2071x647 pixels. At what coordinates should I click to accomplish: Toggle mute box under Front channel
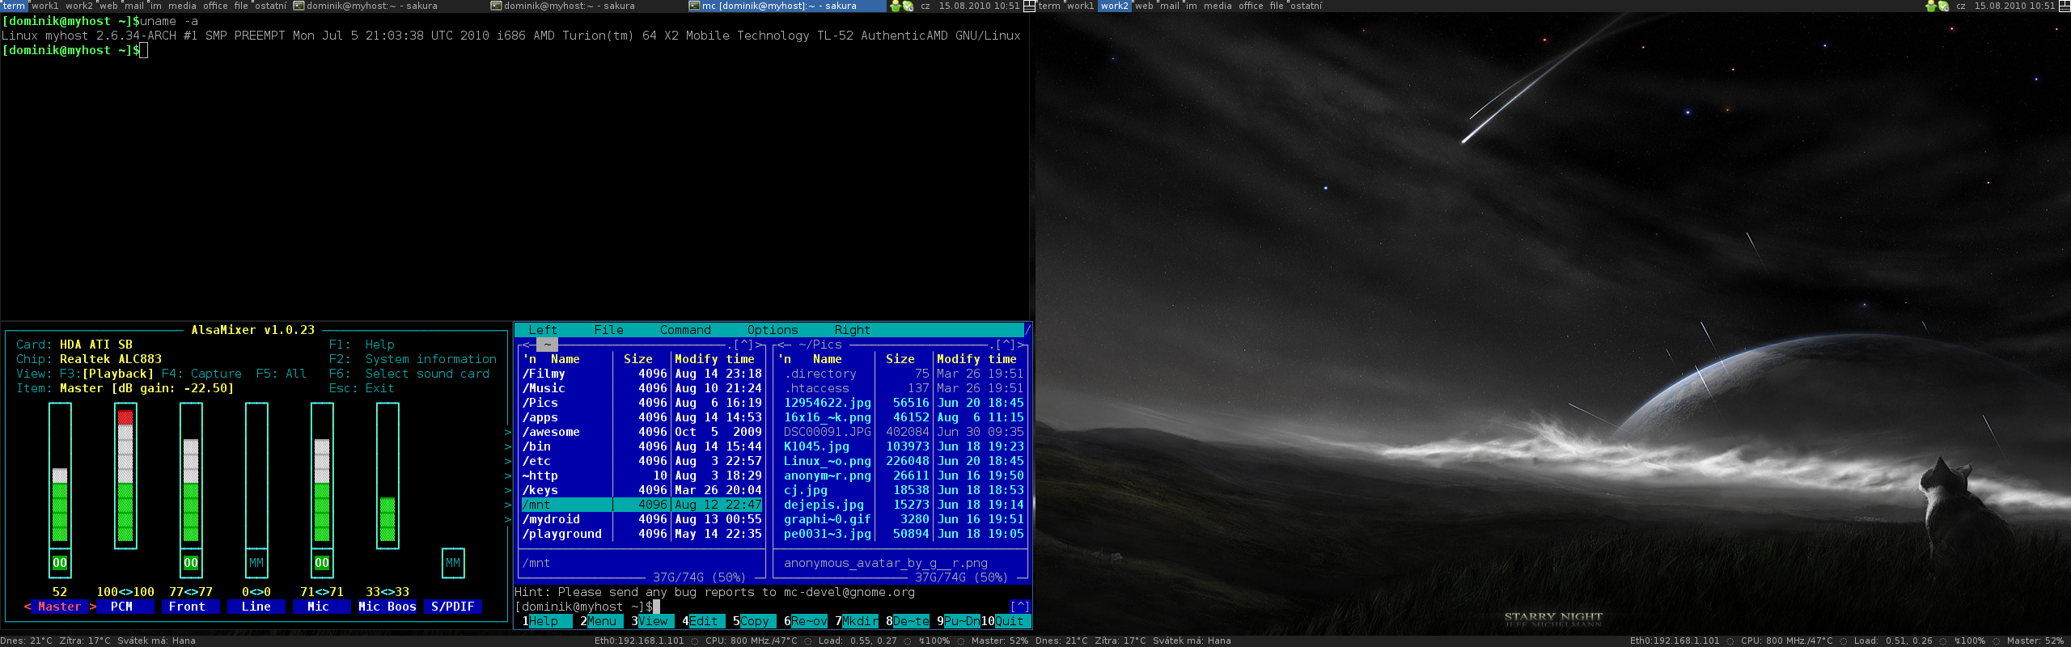click(191, 563)
